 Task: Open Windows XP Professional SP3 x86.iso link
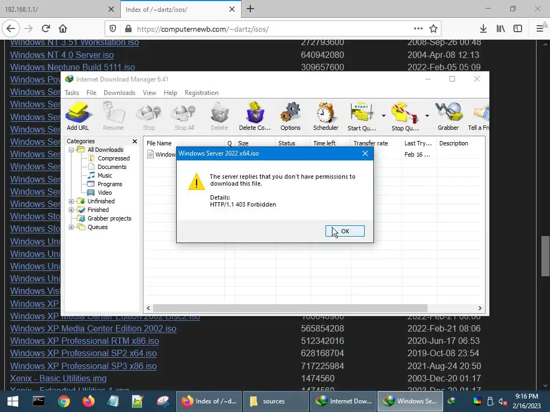(x=83, y=366)
